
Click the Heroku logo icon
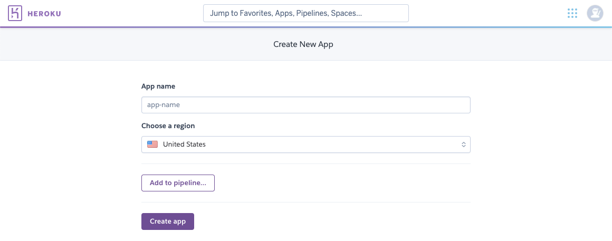15,13
